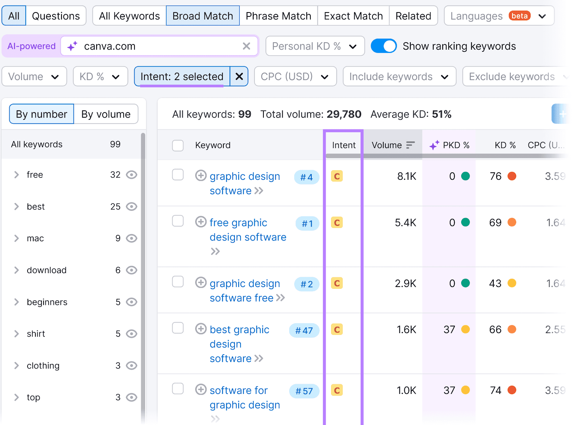
Task: Switch sorting to By volume
Action: click(x=105, y=114)
